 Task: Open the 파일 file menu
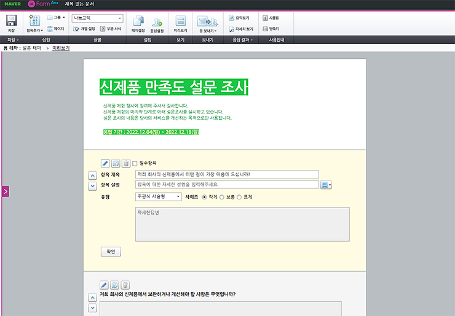click(13, 40)
